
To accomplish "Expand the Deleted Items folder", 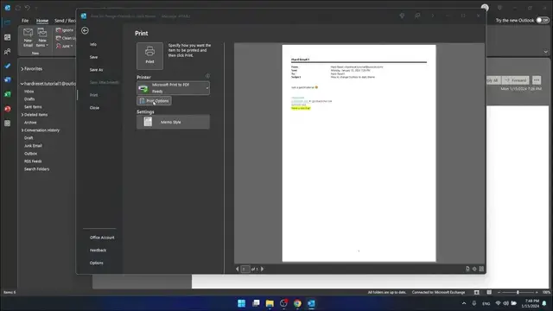I will click(22, 115).
